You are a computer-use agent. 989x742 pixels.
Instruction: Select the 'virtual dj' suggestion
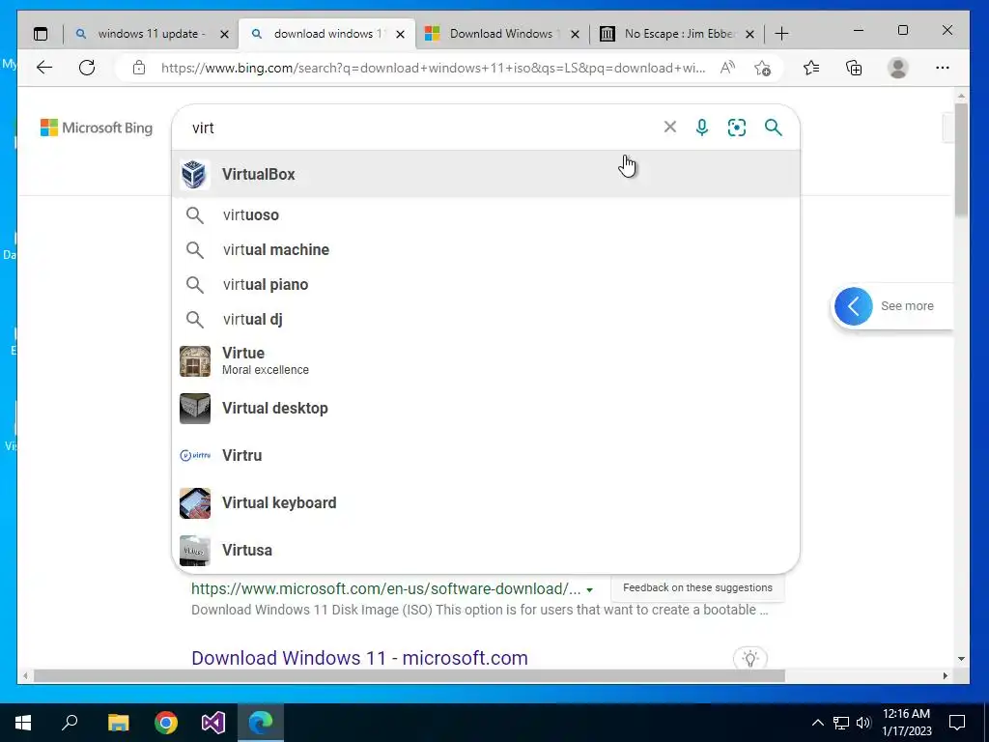click(x=486, y=319)
